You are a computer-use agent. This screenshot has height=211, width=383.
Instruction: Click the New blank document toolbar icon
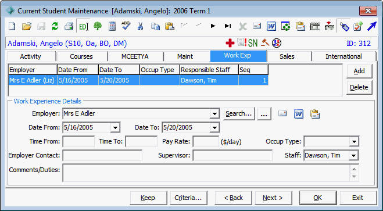tap(12, 26)
